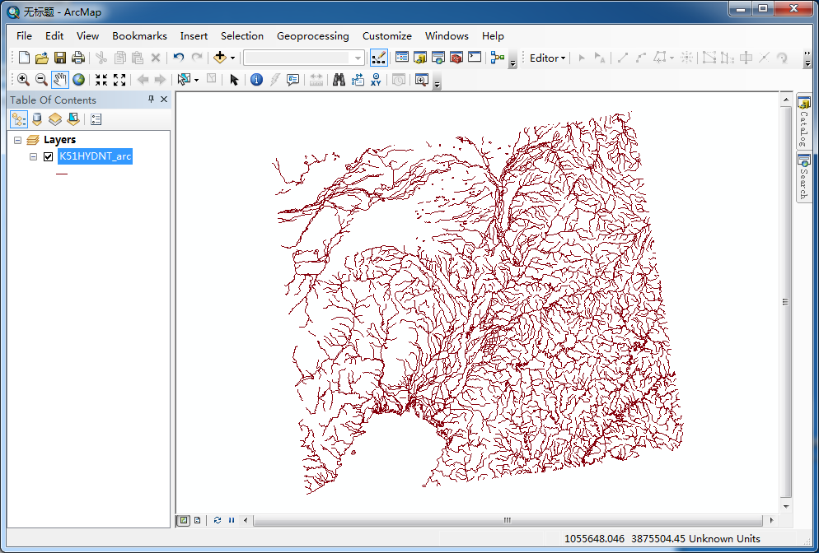Click the Go To XY icon
819x553 pixels.
coord(377,80)
